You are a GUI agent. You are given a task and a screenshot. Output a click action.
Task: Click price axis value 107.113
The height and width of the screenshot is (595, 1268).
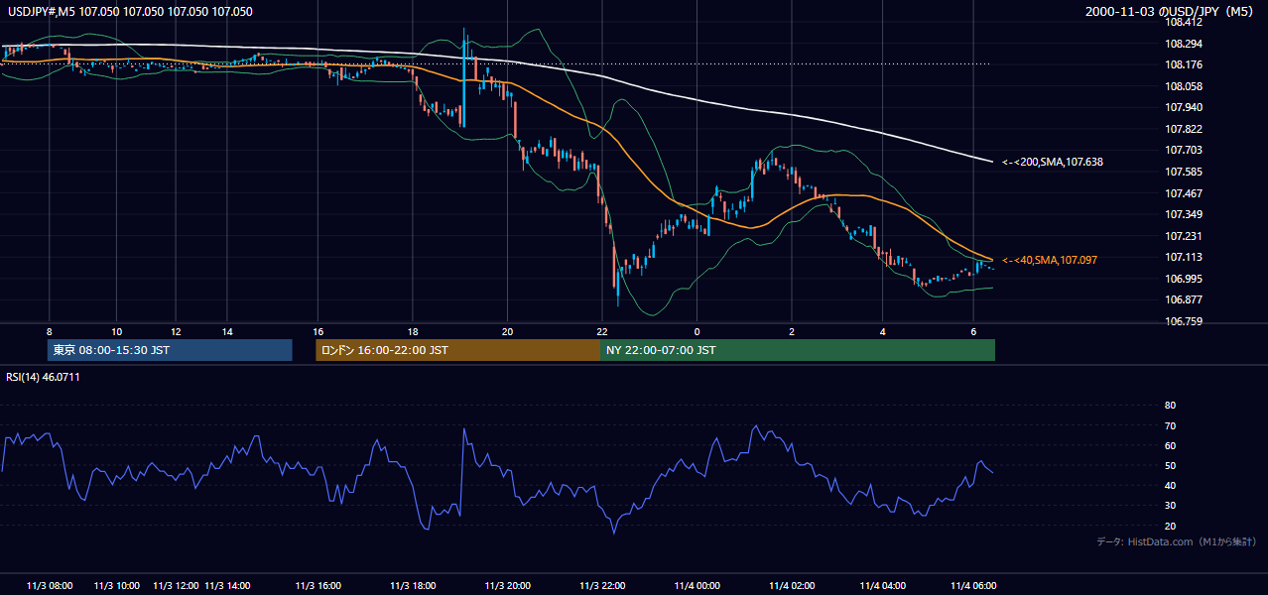[x=1184, y=257]
